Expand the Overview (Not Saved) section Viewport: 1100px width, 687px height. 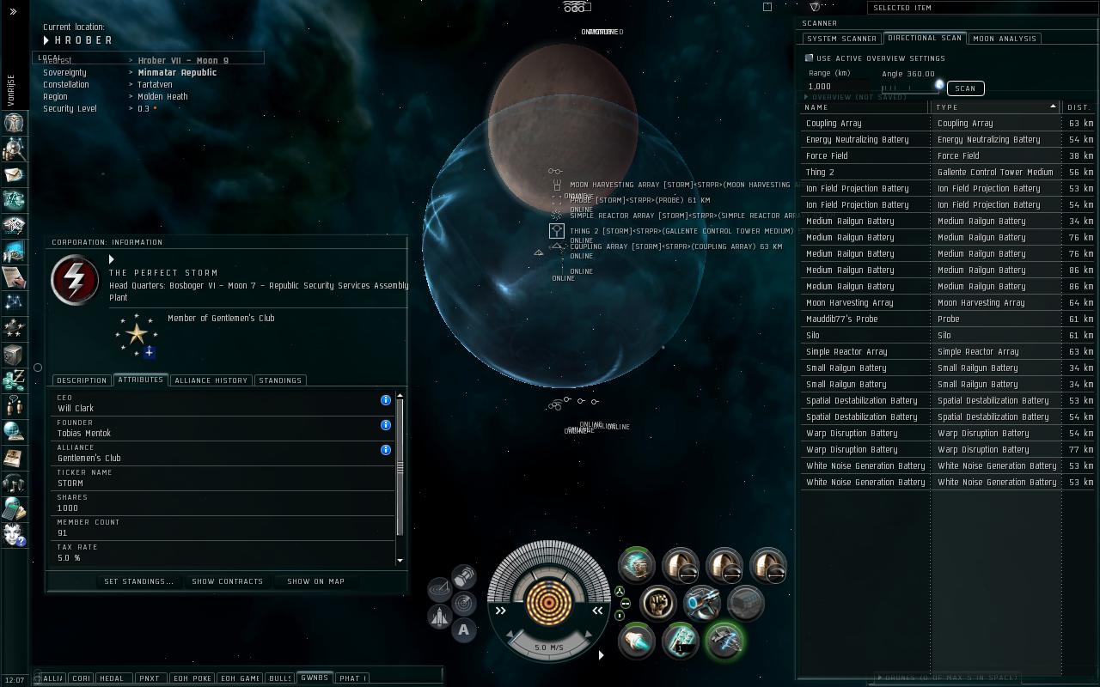(x=806, y=97)
